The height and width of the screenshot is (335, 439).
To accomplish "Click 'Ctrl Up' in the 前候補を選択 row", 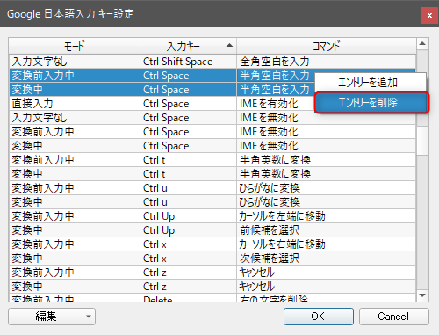I will (x=188, y=230).
